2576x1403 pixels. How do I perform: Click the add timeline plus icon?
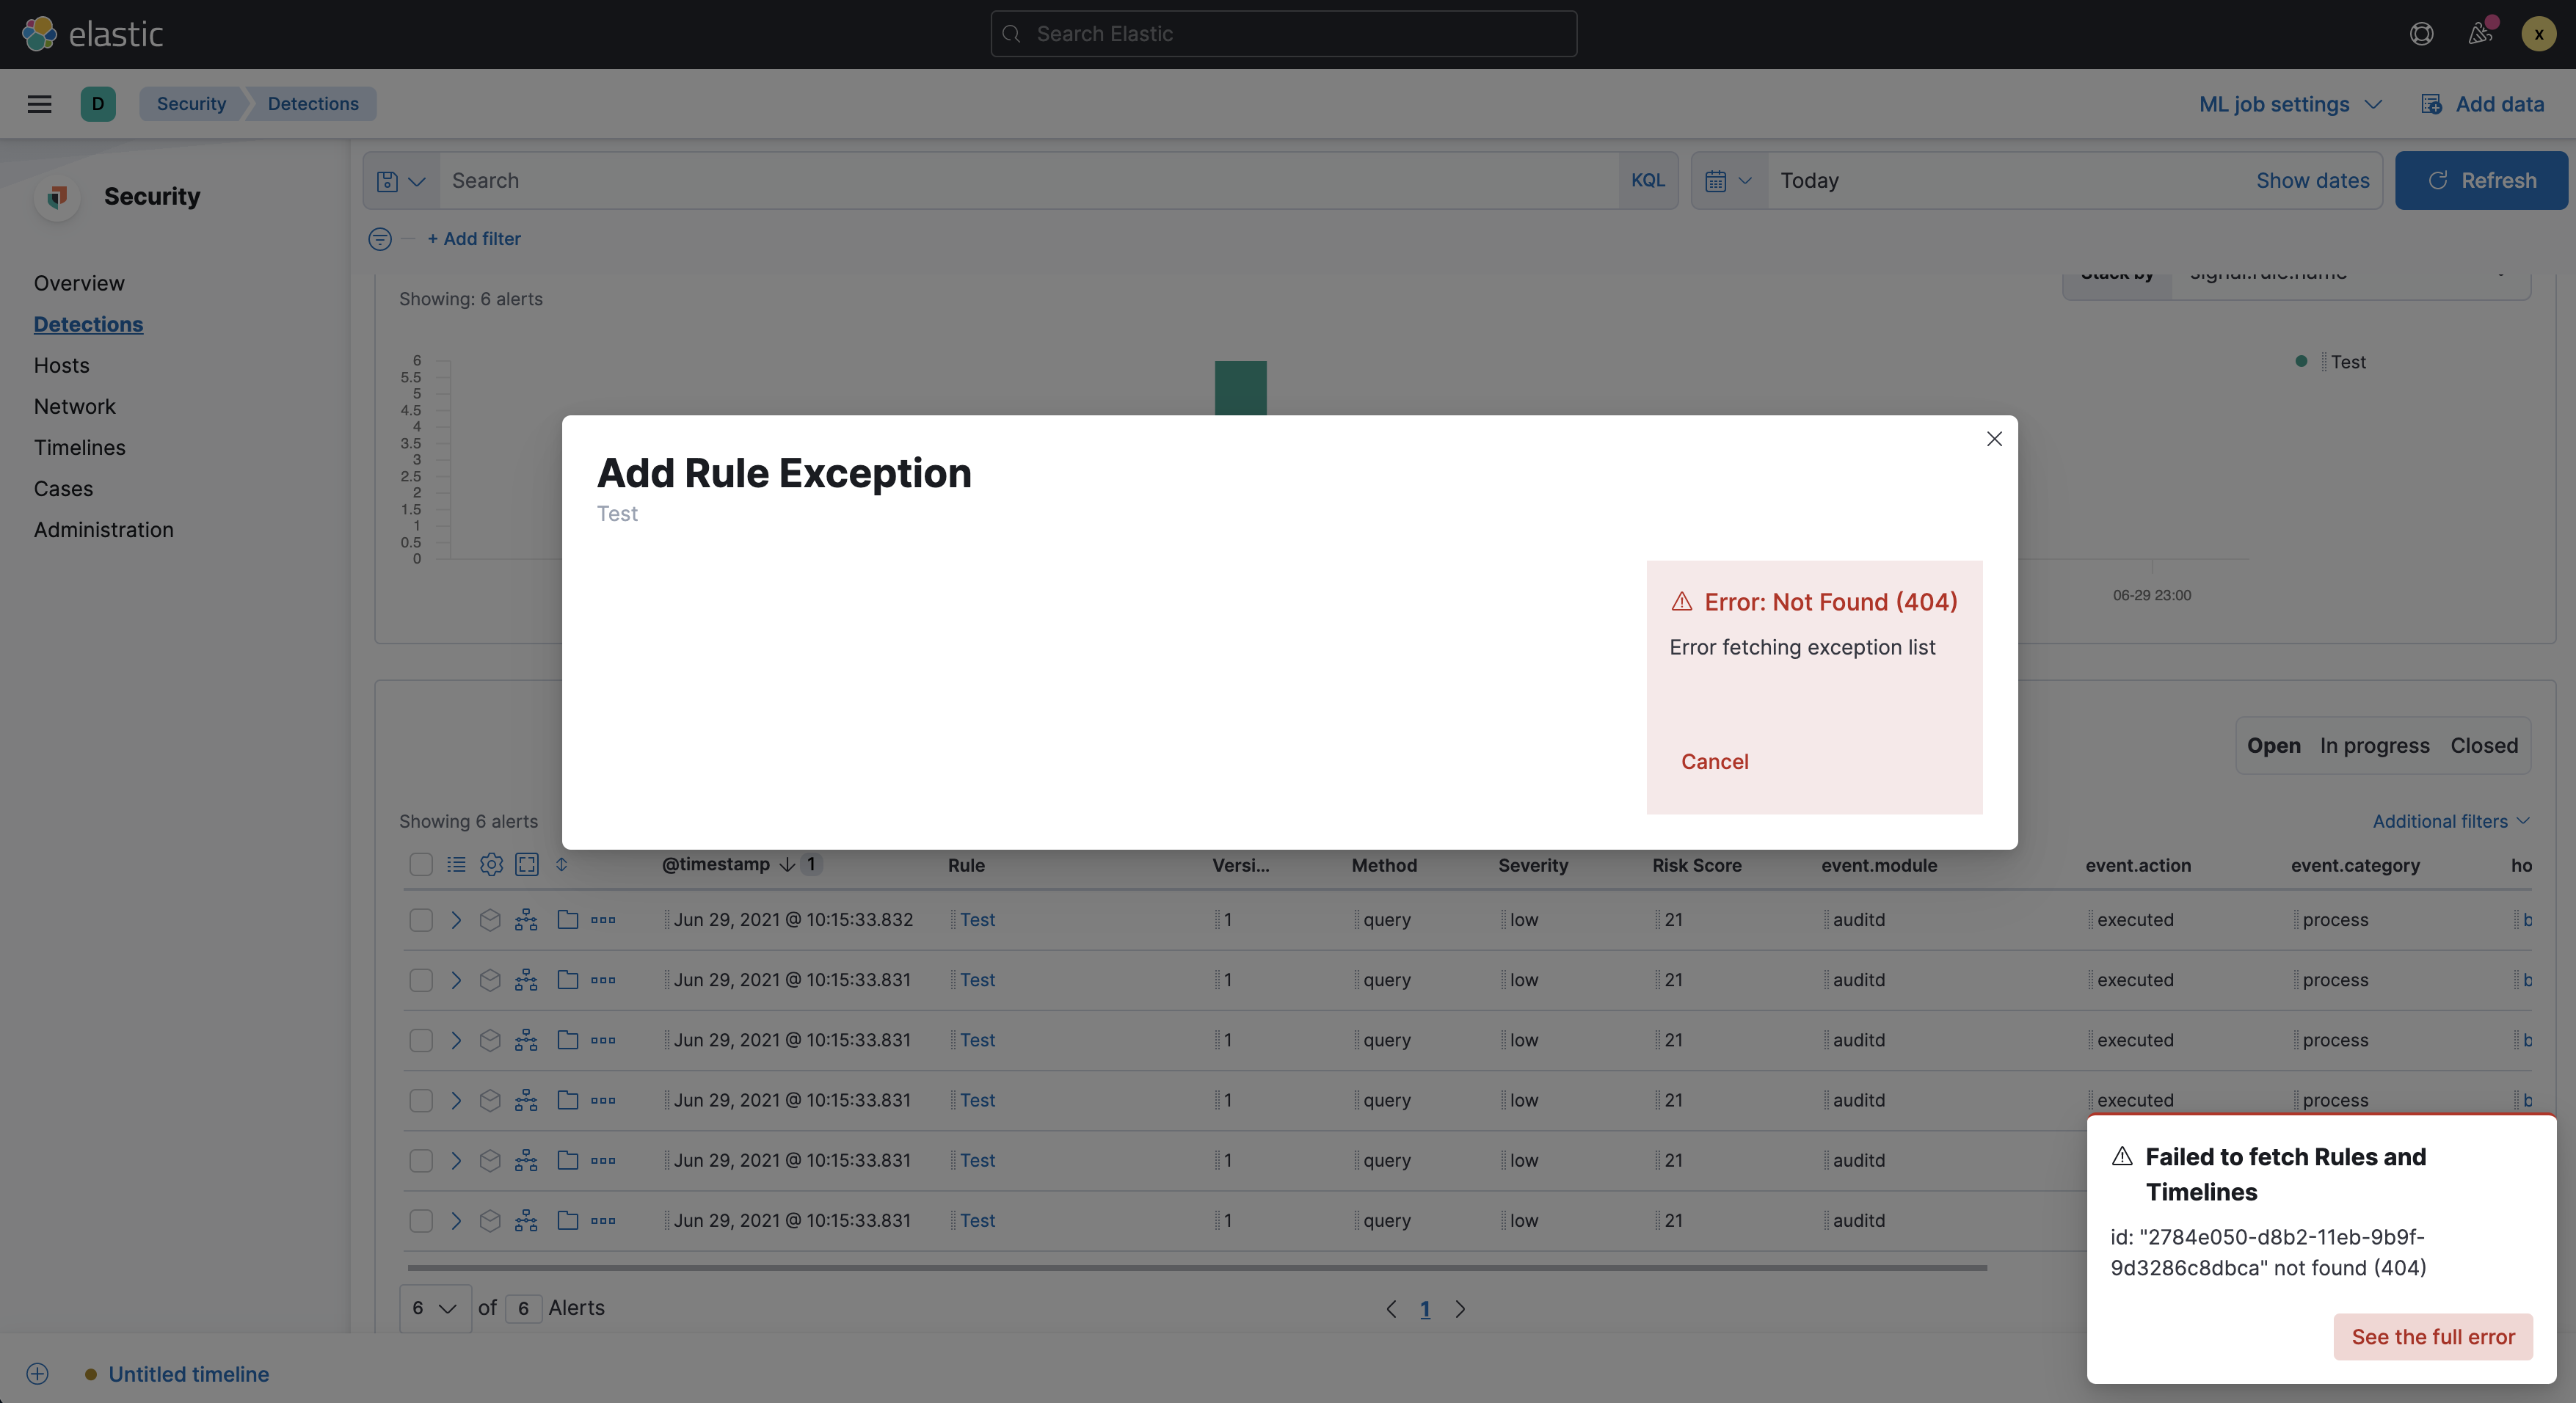click(x=37, y=1373)
